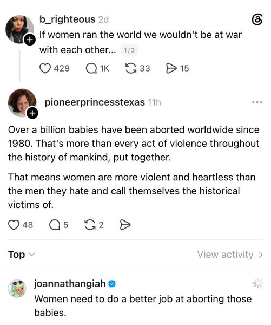Expand the Top sort dropdown
This screenshot has height=325, width=271.
22,255
